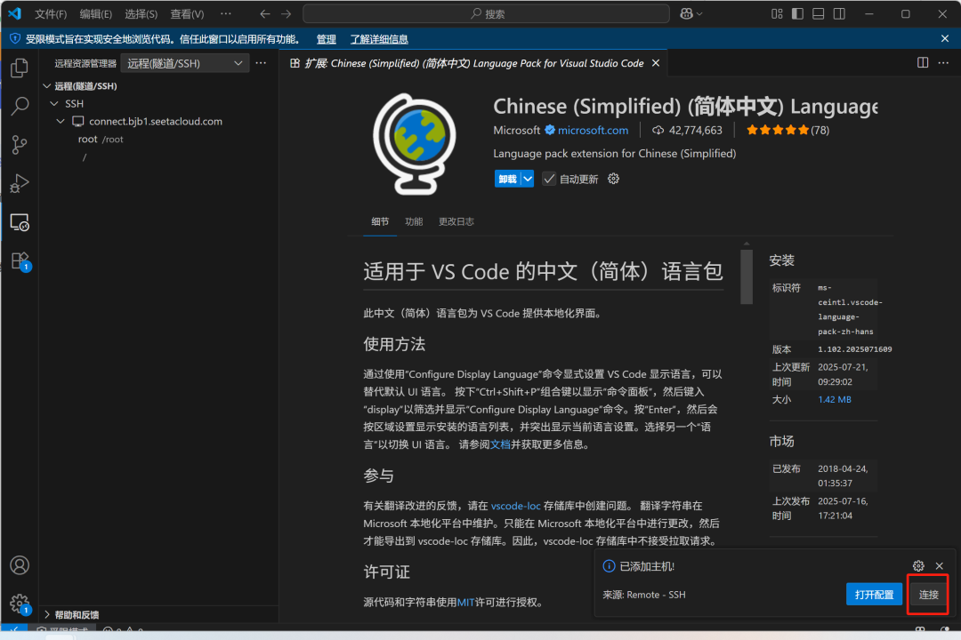
Task: Split the editor to the right
Action: (923, 62)
